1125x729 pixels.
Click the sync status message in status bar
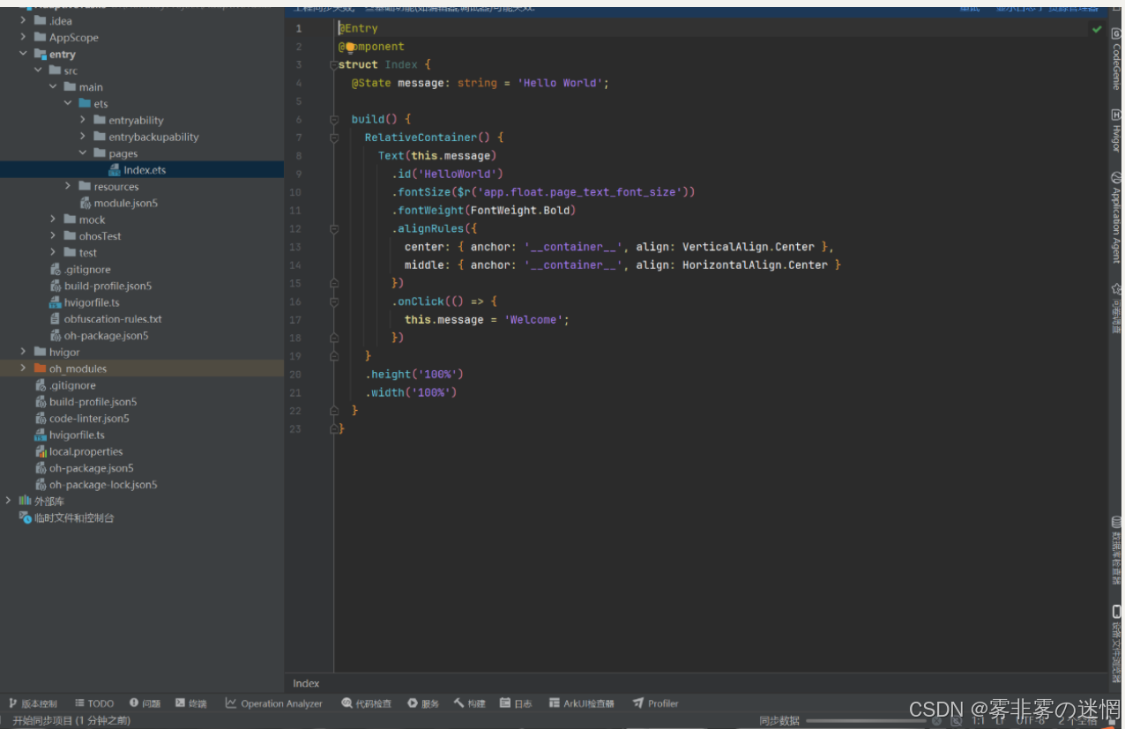click(71, 721)
